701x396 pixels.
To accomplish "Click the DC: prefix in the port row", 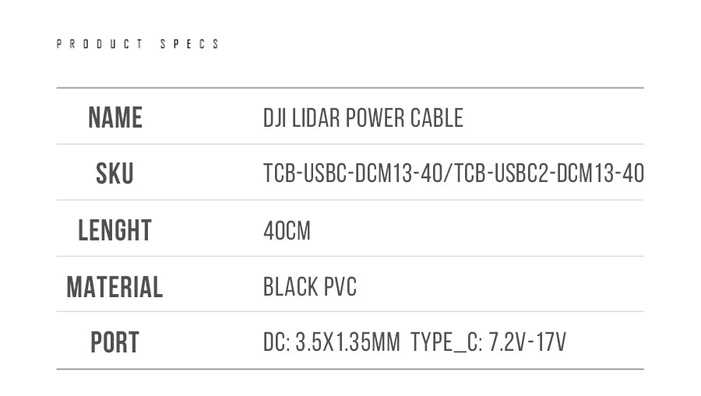I will (x=277, y=343).
